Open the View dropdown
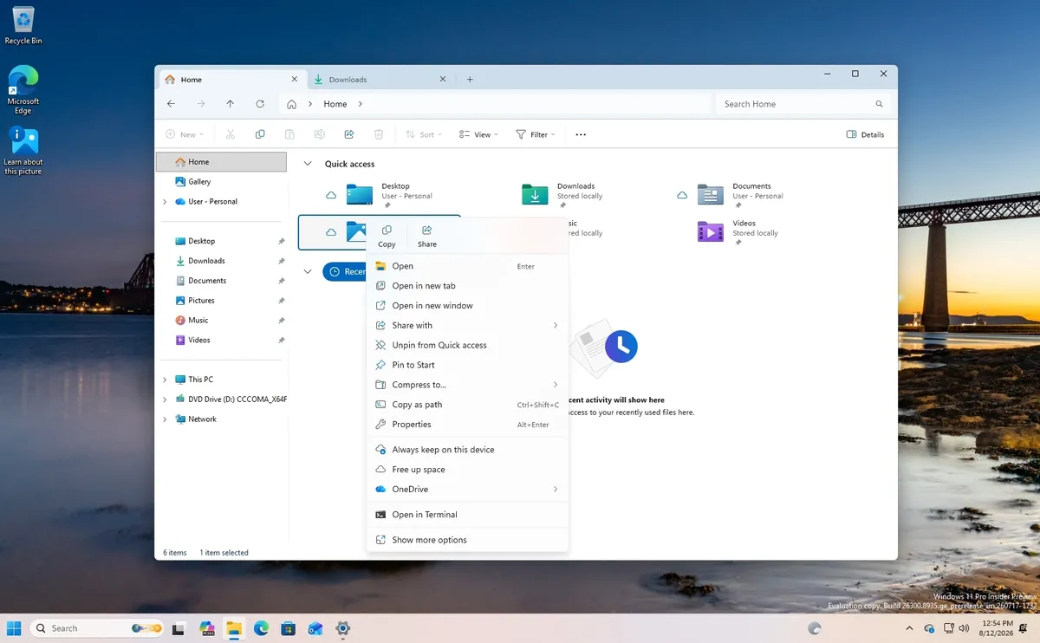 tap(480, 134)
